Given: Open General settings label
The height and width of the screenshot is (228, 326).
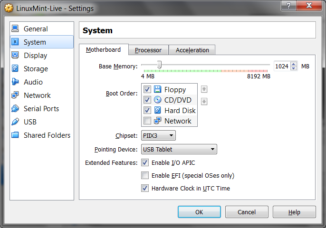Looking at the screenshot, I should 36,28.
